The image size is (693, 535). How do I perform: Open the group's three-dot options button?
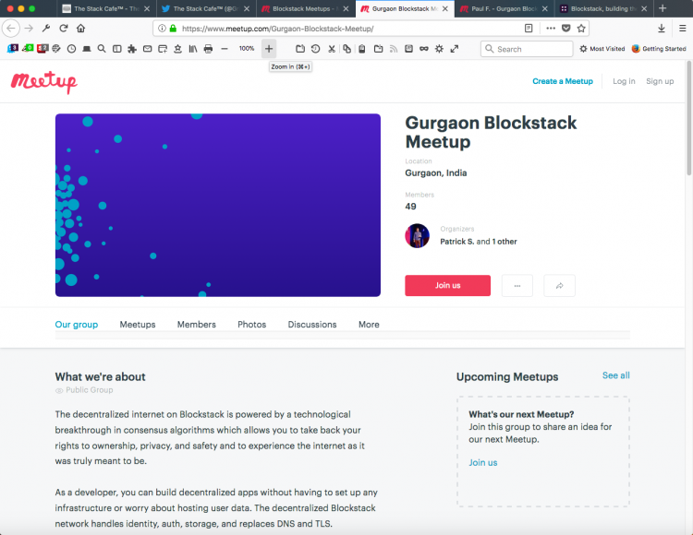[517, 285]
